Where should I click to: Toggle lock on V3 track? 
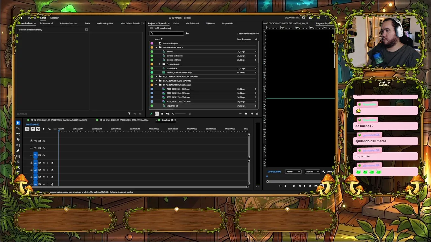31,141
